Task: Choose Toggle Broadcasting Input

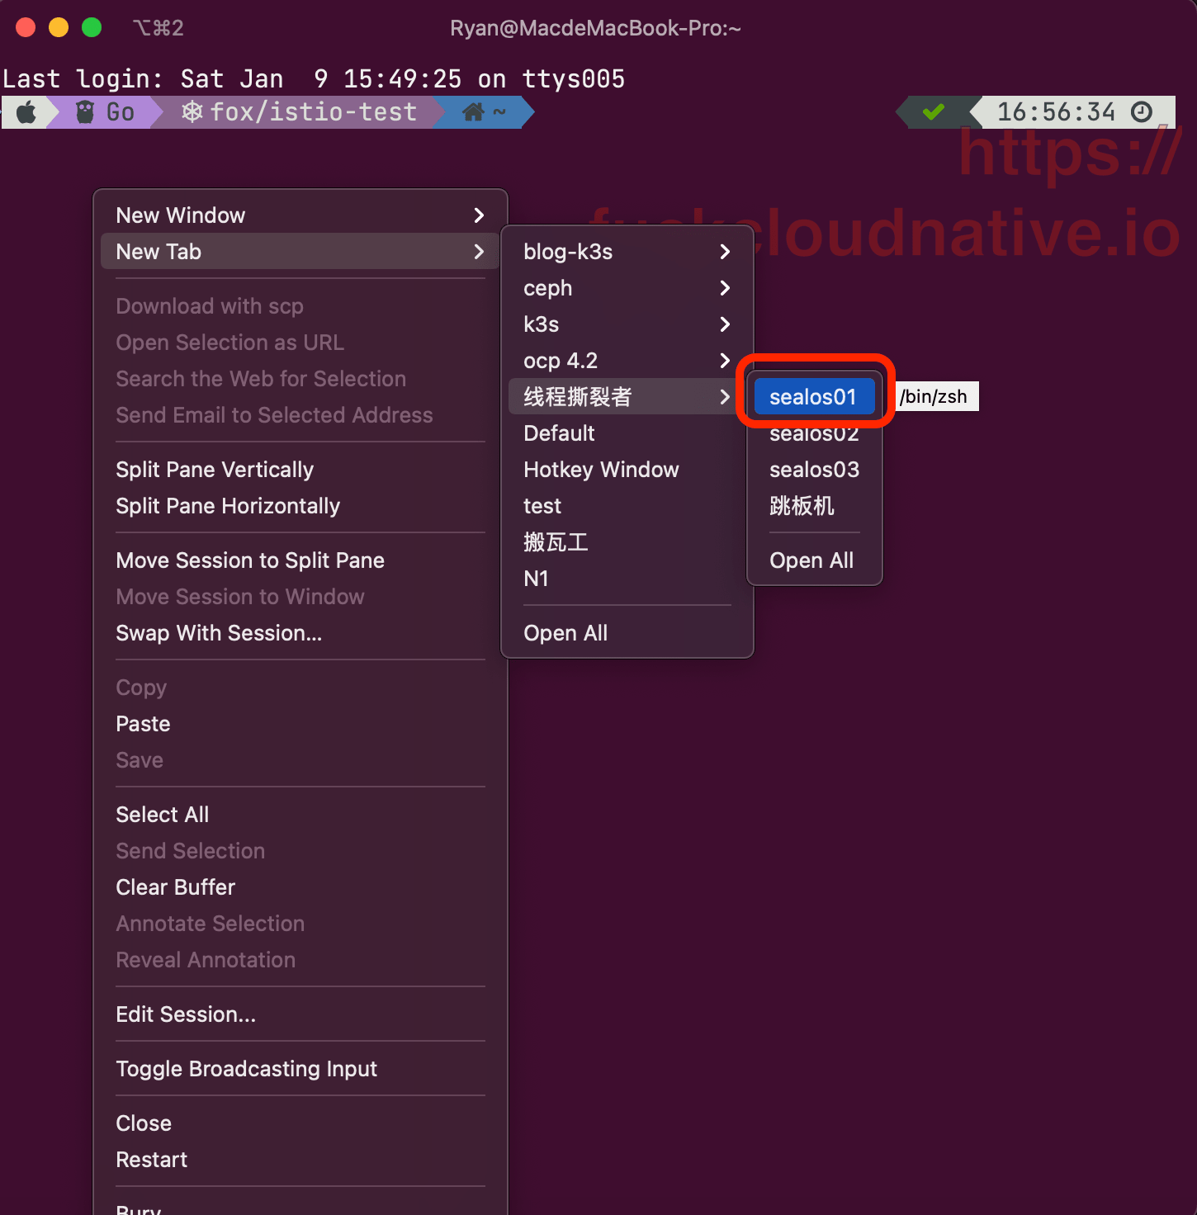Action: click(300, 1069)
